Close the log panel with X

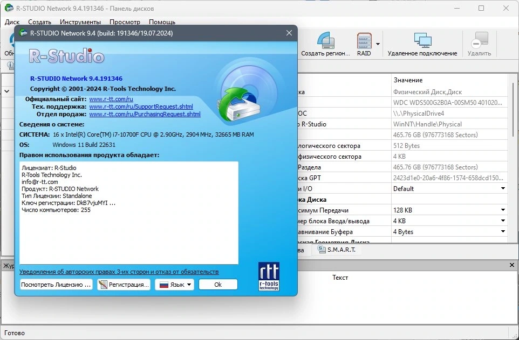512,265
